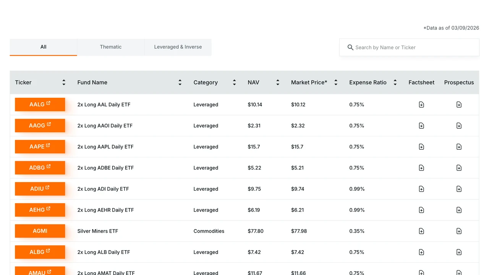
Task: Click fund name 2x Long AEHR Daily ETF
Action: tap(105, 210)
